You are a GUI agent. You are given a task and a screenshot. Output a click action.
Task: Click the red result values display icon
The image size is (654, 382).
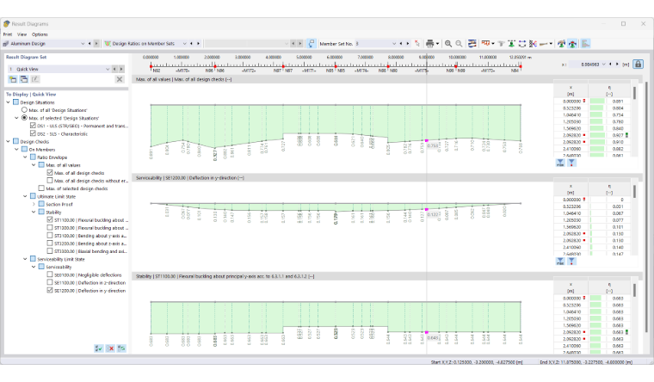(485, 43)
